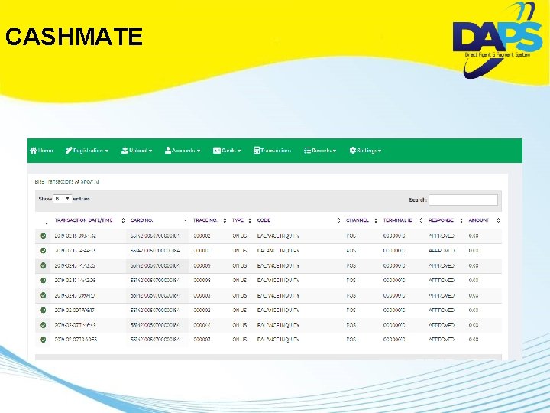Click BALANCE INQUIRY in trace 000010 row
The height and width of the screenshot is (413, 550).
point(278,251)
